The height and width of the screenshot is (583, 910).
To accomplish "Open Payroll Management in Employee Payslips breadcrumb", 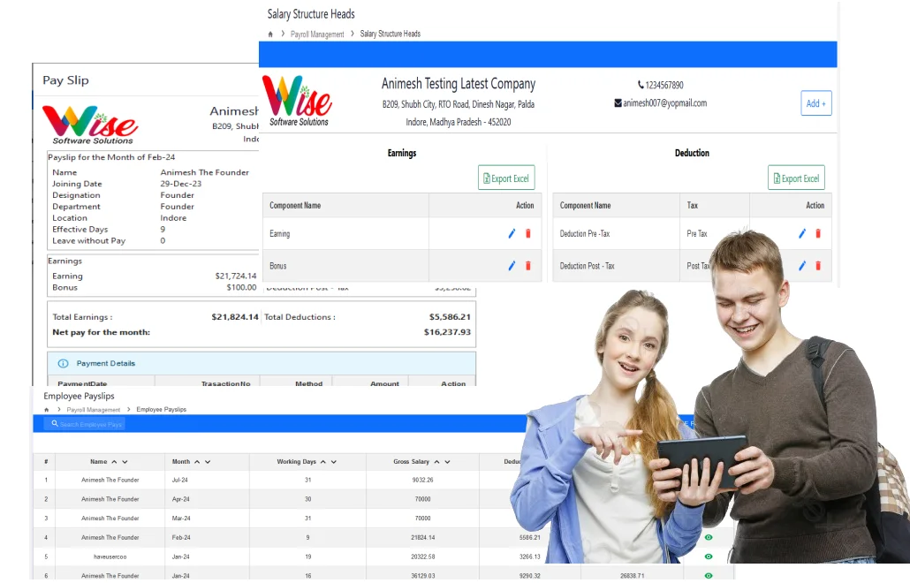I will [x=94, y=410].
